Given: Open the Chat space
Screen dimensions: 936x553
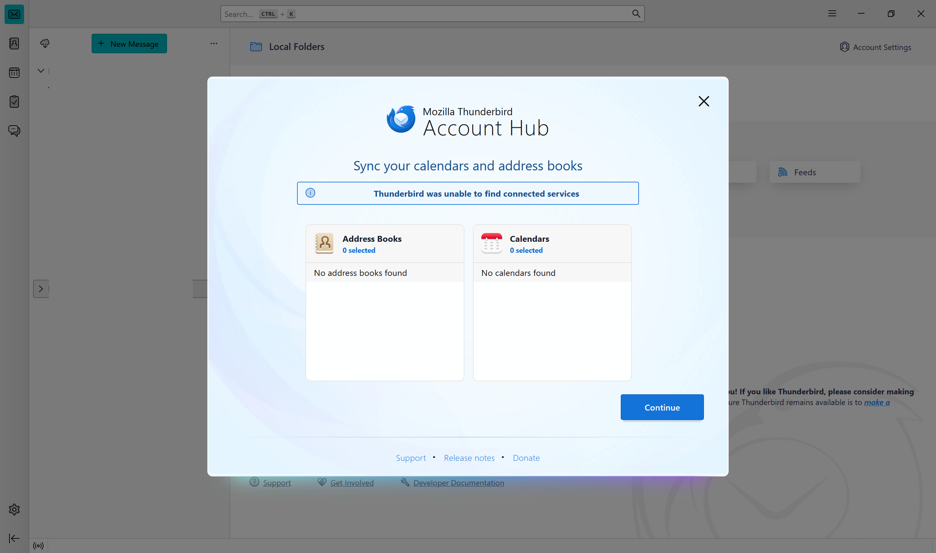Looking at the screenshot, I should 14,130.
